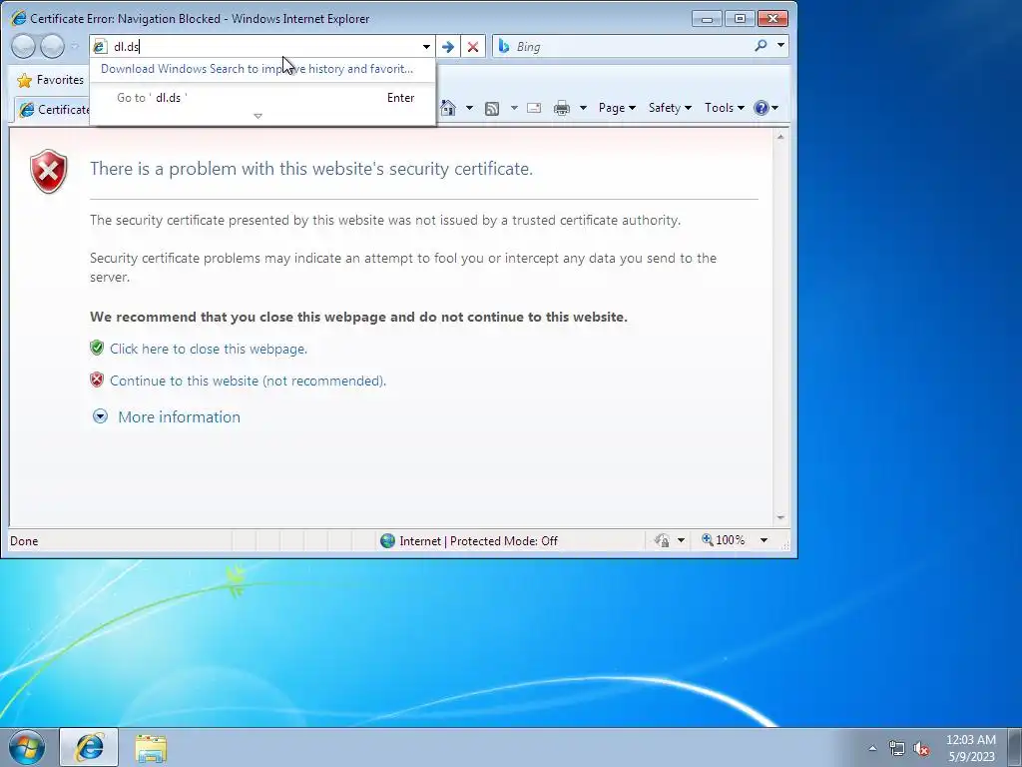Select the Certificate Error tab

(54, 110)
